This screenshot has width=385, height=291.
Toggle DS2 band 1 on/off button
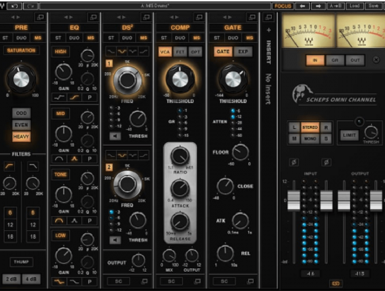(109, 63)
